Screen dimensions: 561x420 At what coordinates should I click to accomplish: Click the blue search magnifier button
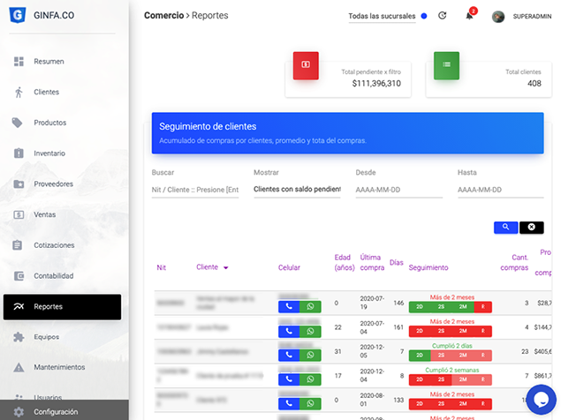point(505,227)
